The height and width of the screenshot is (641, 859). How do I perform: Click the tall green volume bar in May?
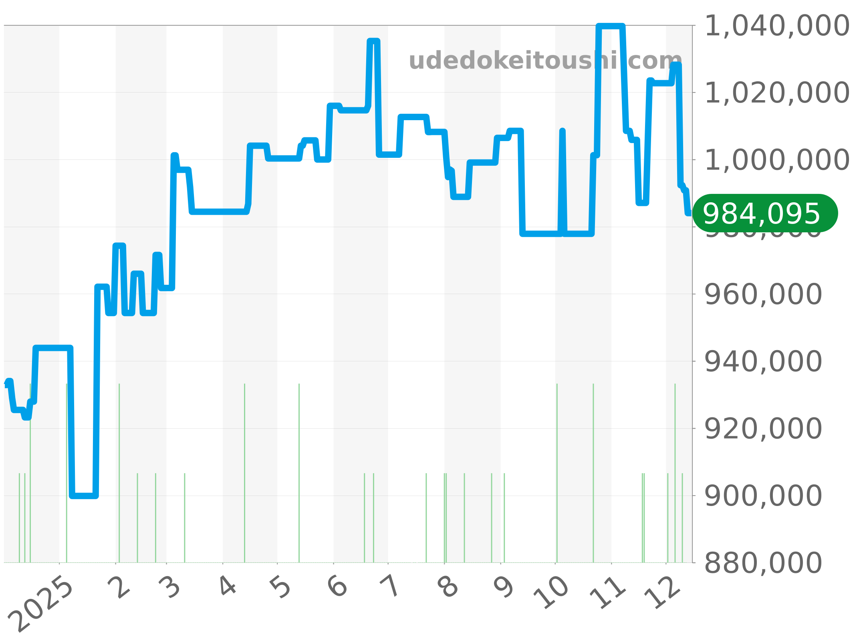[x=299, y=473]
